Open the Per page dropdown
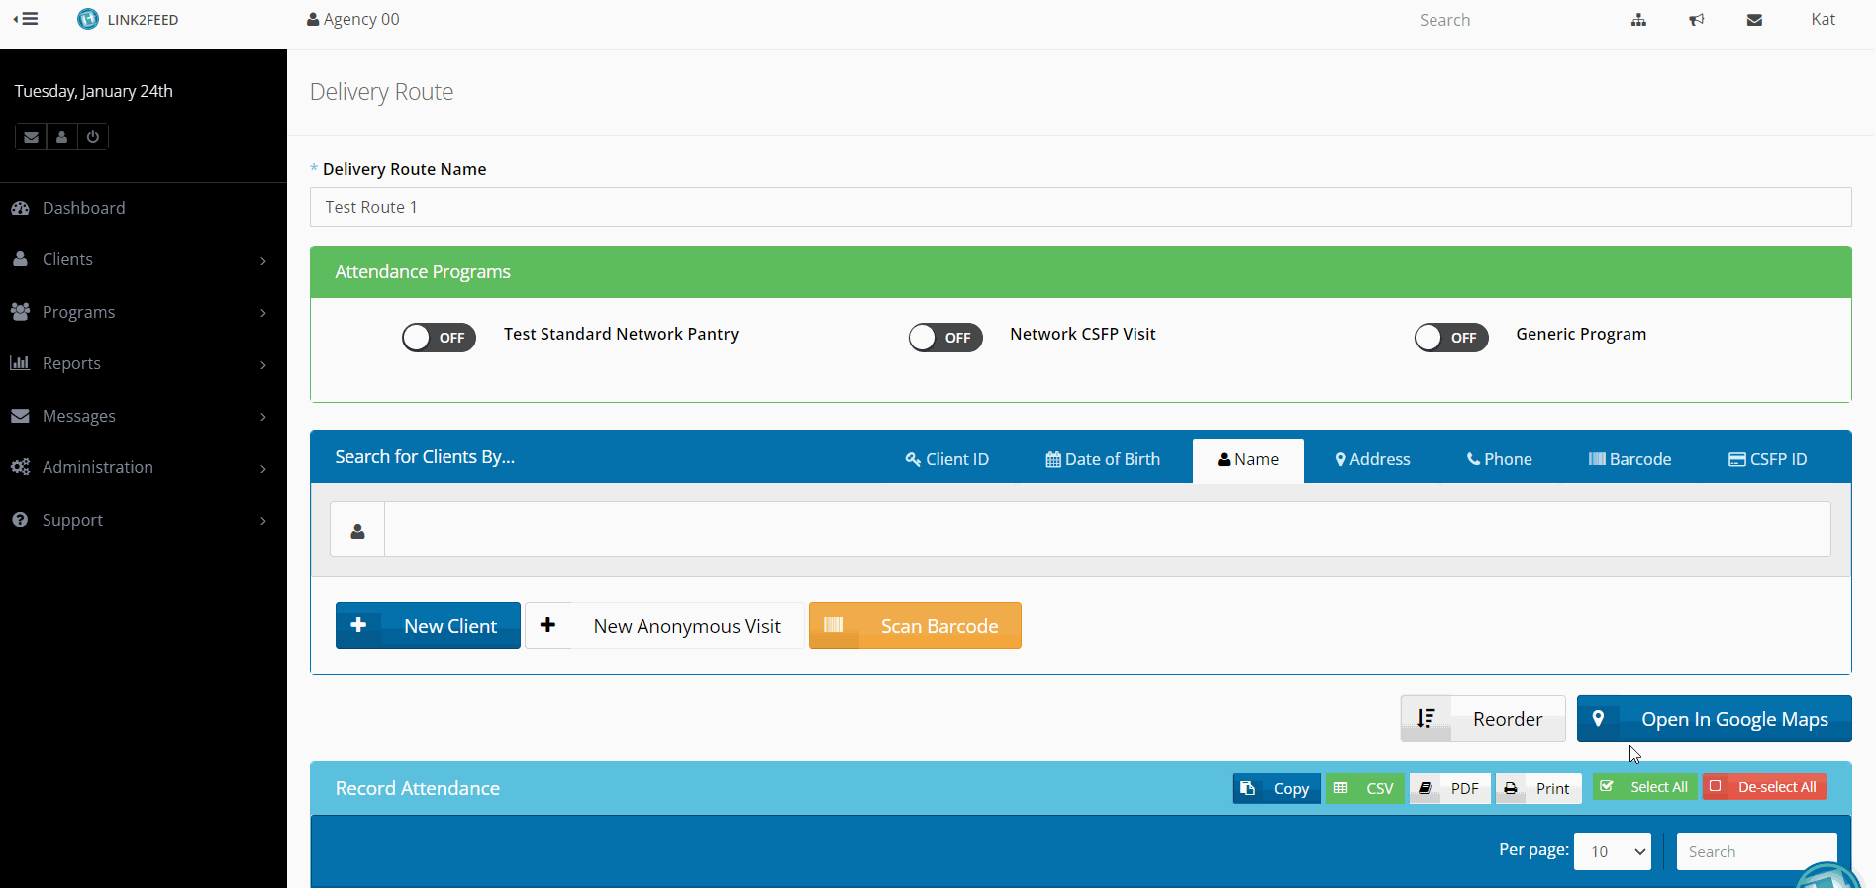 tap(1612, 851)
